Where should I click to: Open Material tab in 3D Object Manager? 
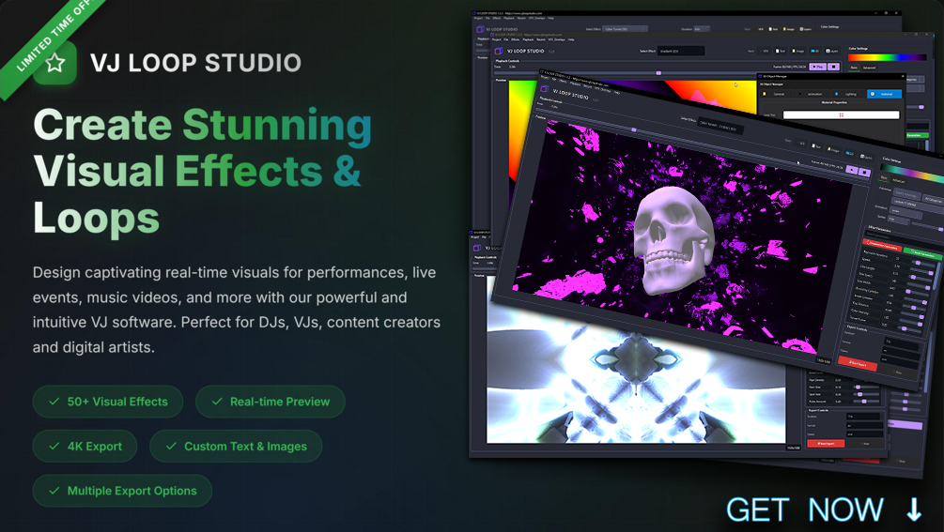pyautogui.click(x=885, y=94)
